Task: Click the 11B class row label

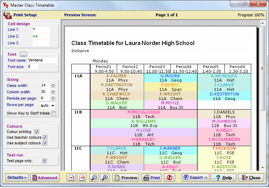Action: (78, 112)
